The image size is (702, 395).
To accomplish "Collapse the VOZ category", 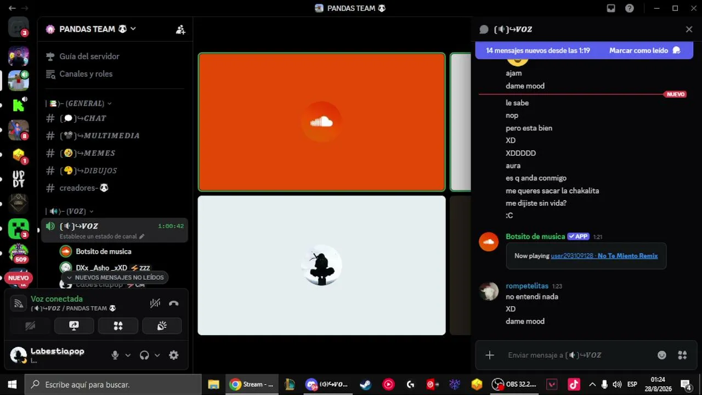I will (x=69, y=211).
